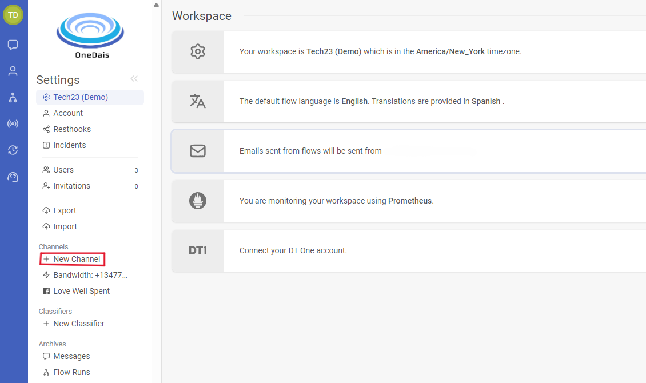Go to Resthooks settings
This screenshot has width=646, height=383.
coord(72,129)
